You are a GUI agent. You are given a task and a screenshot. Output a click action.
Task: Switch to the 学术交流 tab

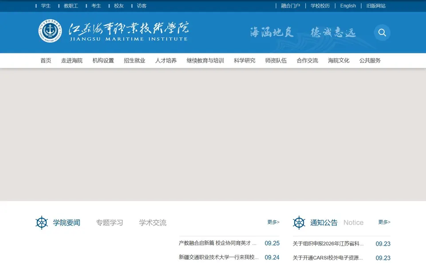153,223
